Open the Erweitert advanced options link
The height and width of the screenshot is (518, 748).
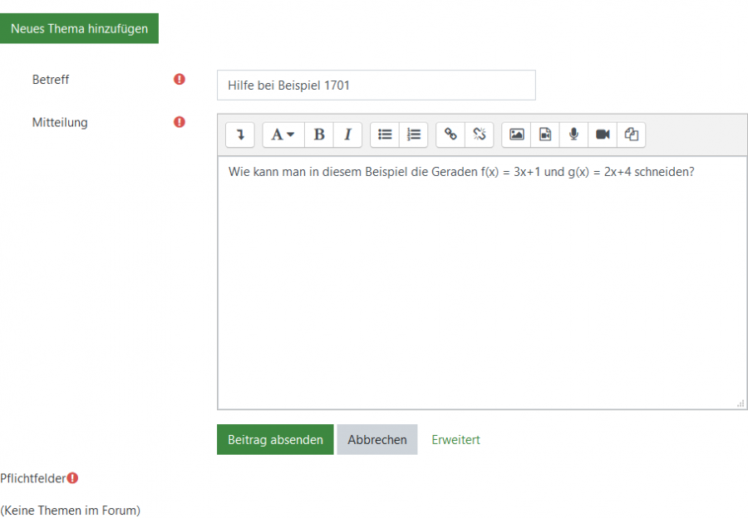[455, 440]
